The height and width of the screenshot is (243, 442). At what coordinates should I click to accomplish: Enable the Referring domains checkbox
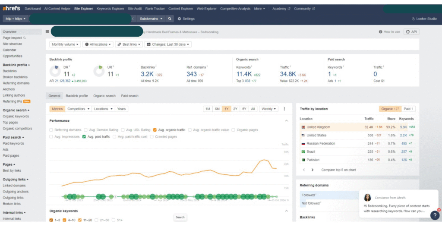(52, 129)
